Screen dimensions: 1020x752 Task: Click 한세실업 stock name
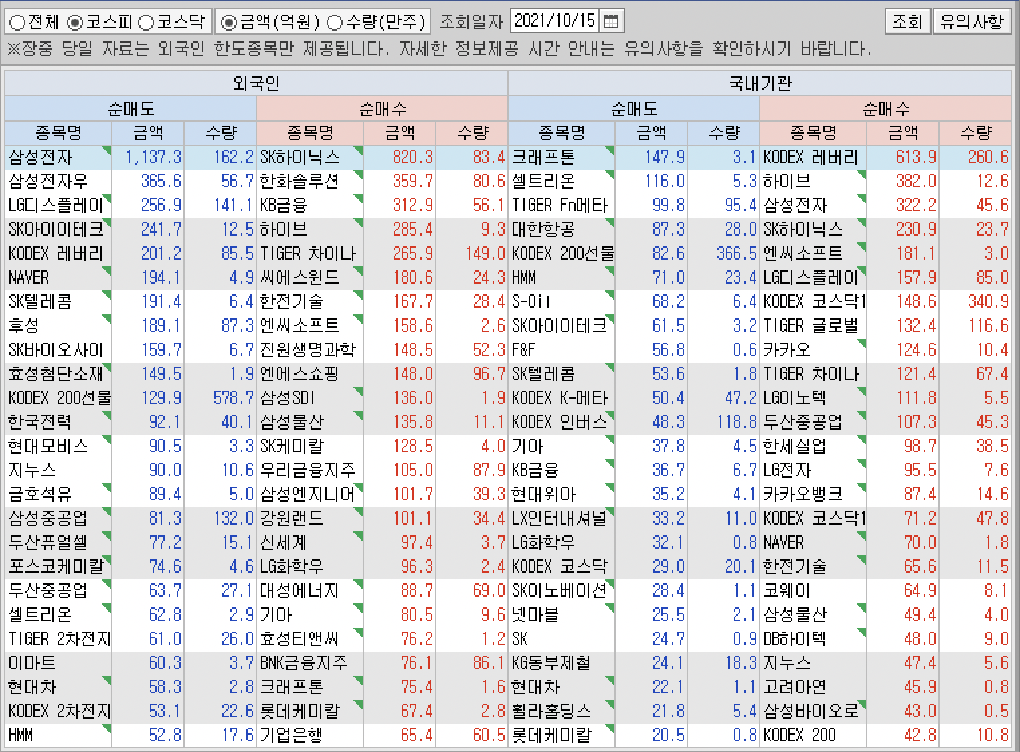tap(795, 446)
